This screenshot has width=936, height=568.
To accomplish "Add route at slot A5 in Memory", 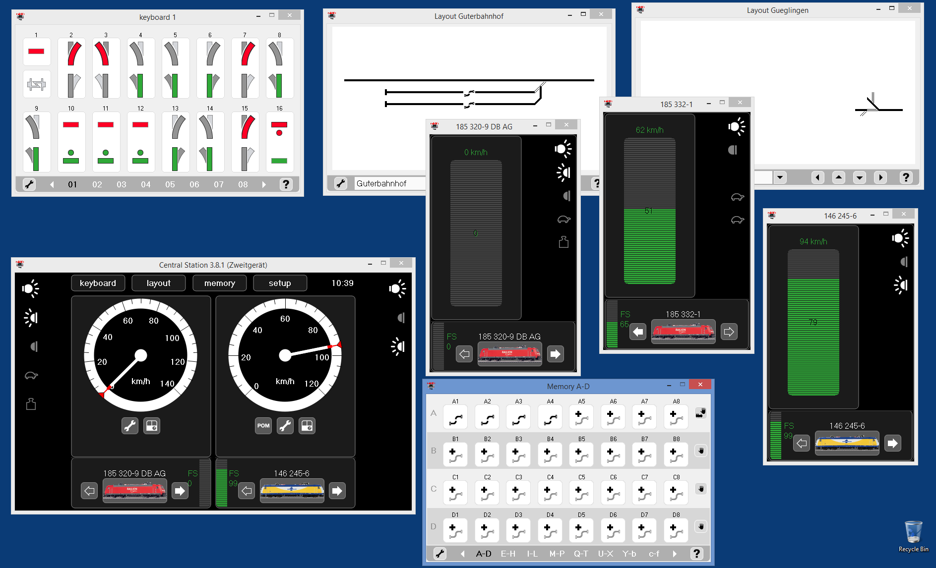I will pos(581,417).
